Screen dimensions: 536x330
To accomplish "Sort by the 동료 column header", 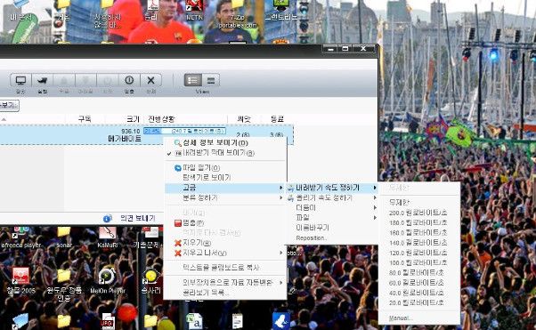I will click(x=277, y=119).
